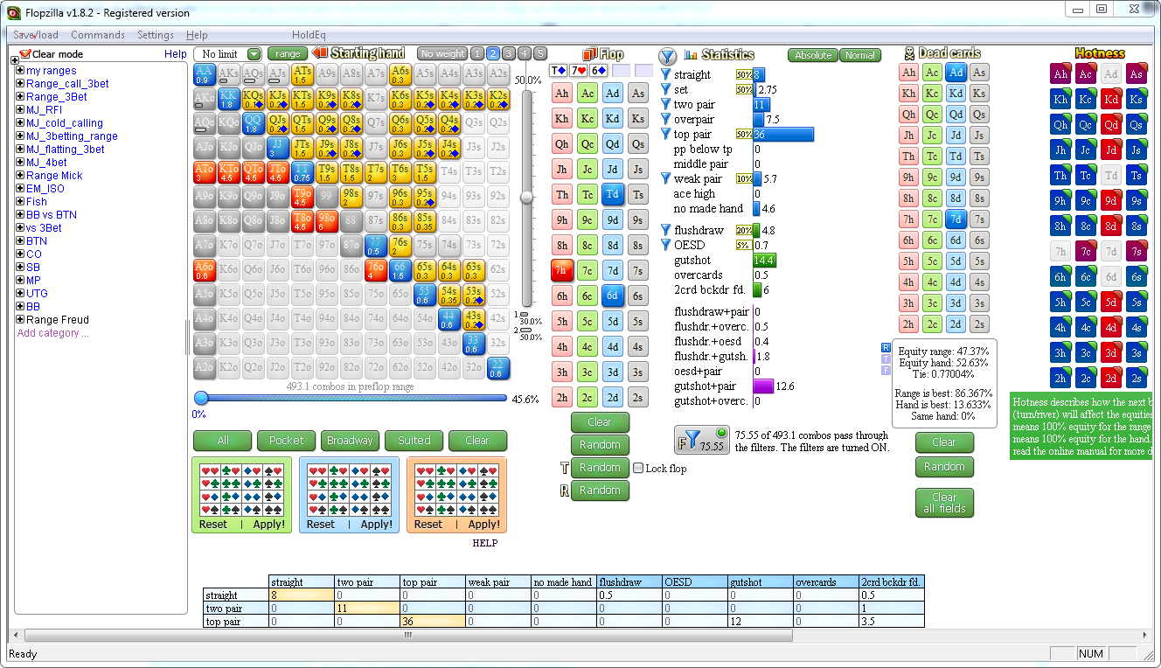
Task: Select the No weight option
Action: click(442, 53)
